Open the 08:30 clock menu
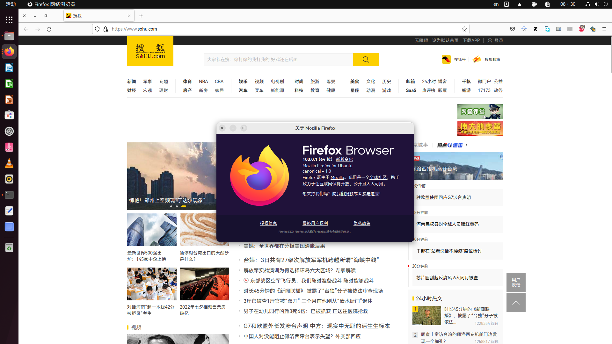This screenshot has height=344, width=612. (568, 4)
